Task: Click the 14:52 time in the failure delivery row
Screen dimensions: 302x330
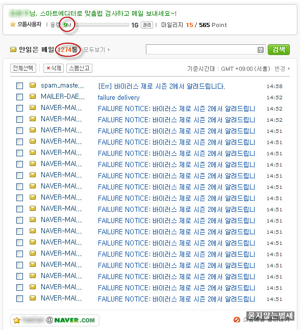Action: click(x=274, y=97)
